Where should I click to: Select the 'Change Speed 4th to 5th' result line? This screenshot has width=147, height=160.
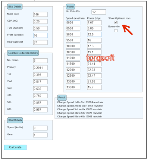click(80, 113)
